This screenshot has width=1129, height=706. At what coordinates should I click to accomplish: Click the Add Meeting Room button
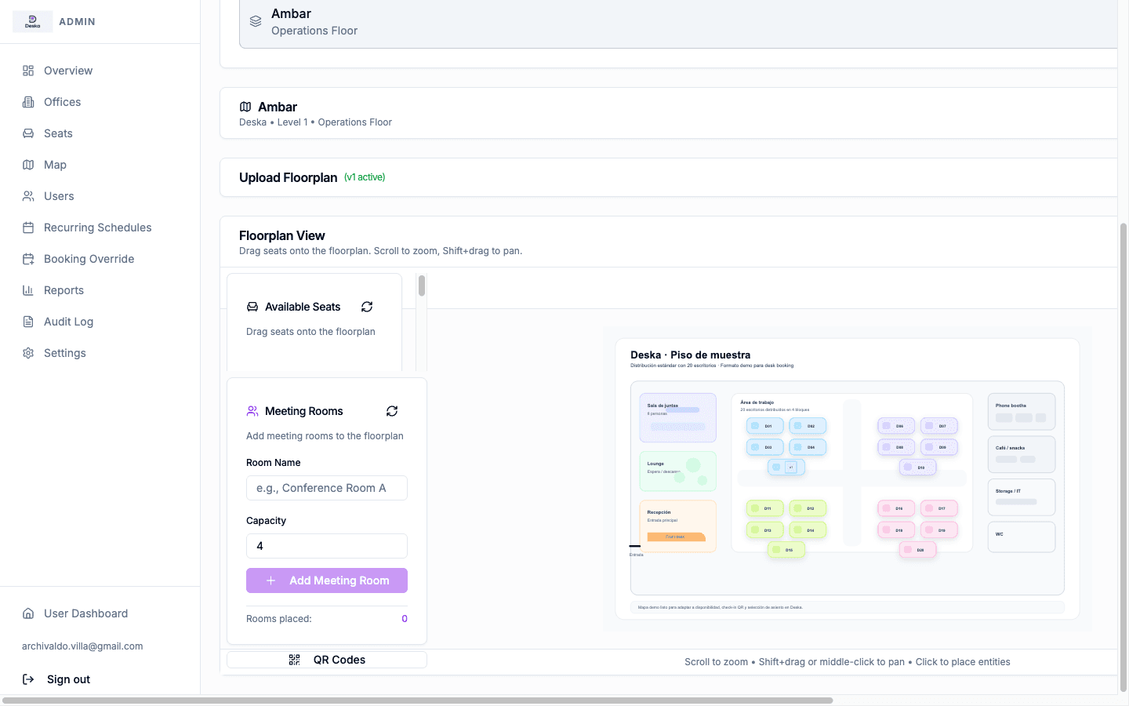pyautogui.click(x=326, y=580)
